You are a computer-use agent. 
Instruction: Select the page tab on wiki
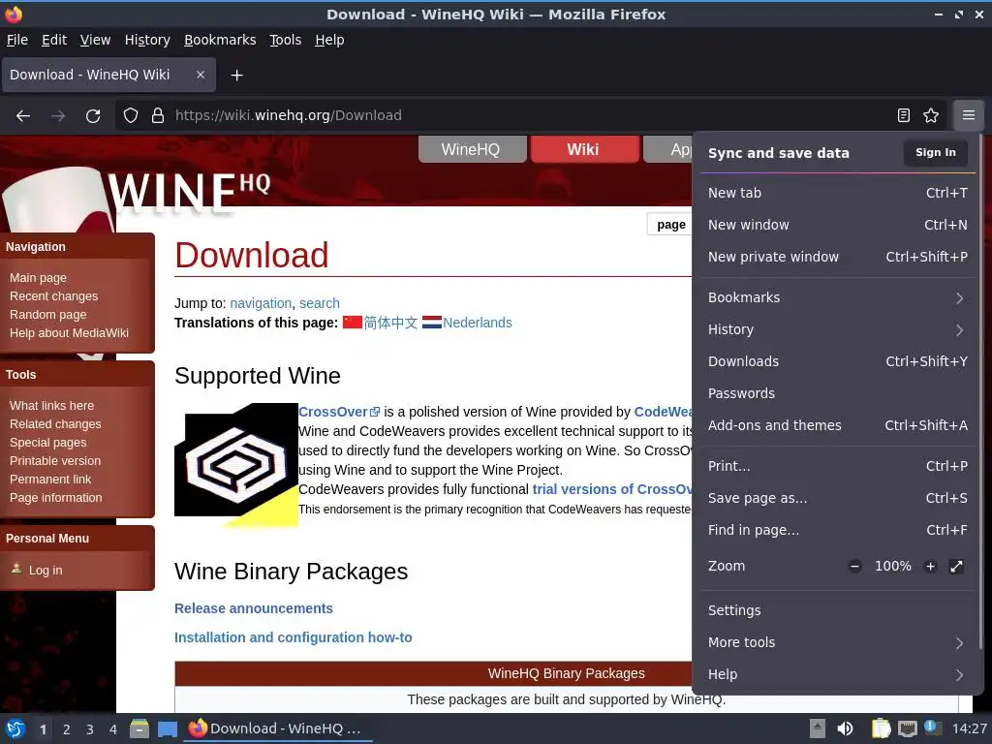(670, 225)
